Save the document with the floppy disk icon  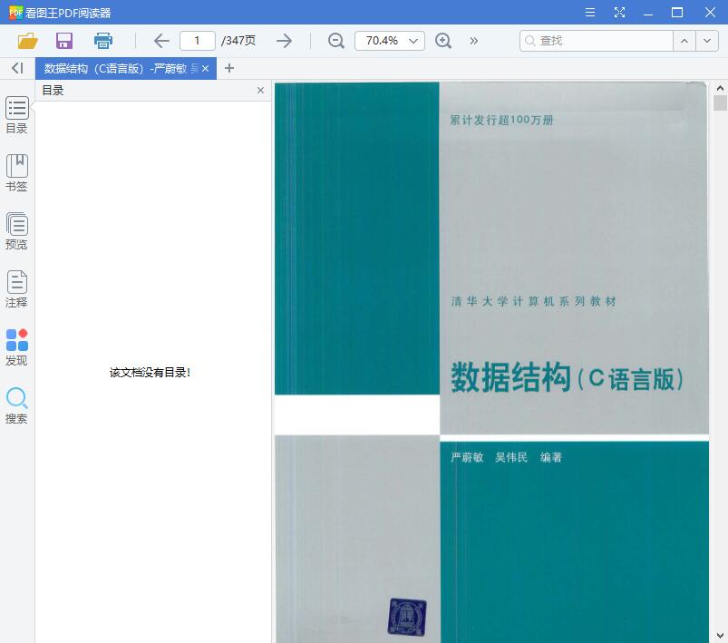64,41
